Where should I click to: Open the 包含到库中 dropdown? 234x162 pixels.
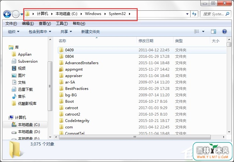40,31
